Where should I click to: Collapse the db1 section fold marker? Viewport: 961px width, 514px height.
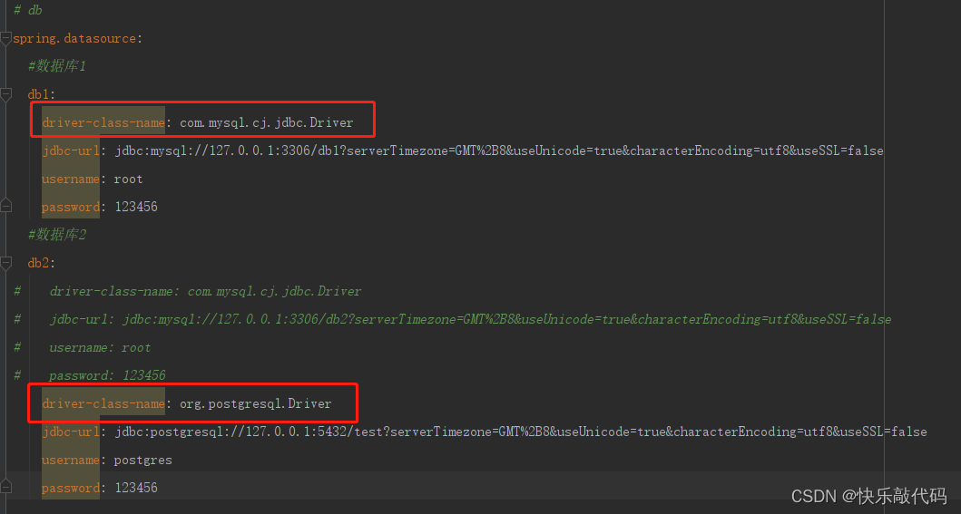tap(5, 94)
